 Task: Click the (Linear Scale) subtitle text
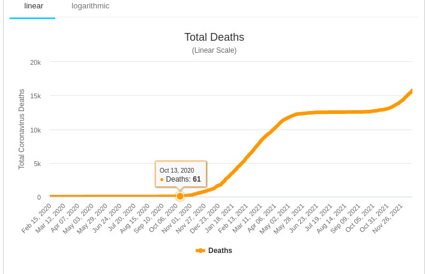(214, 50)
